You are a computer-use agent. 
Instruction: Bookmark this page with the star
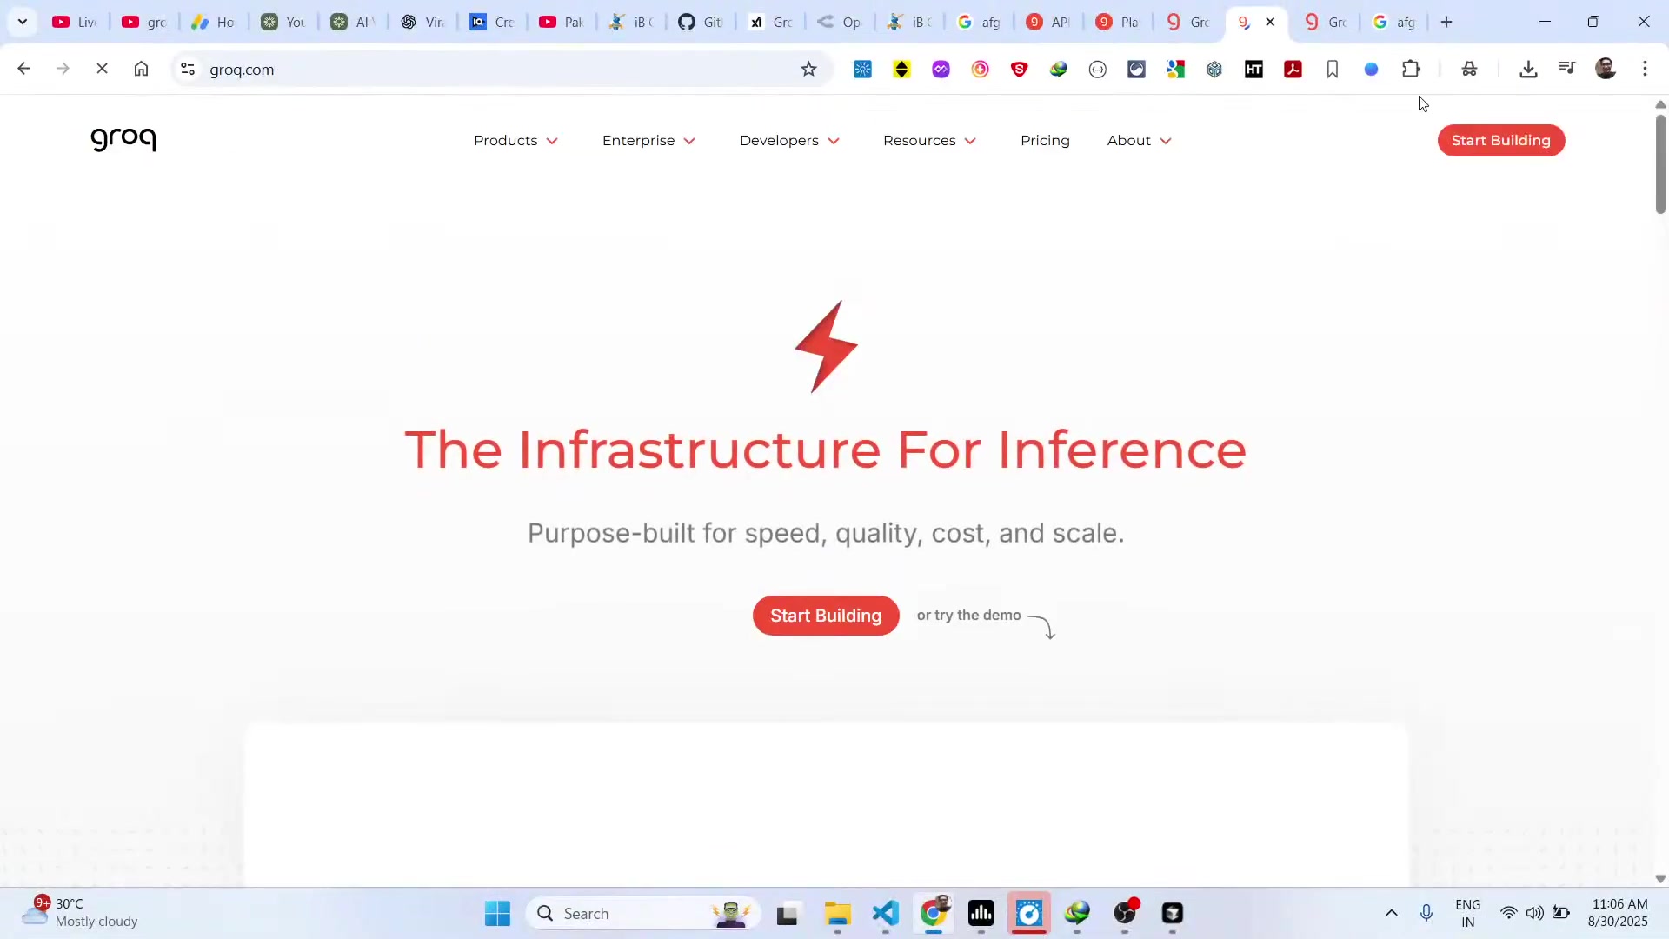pos(808,69)
